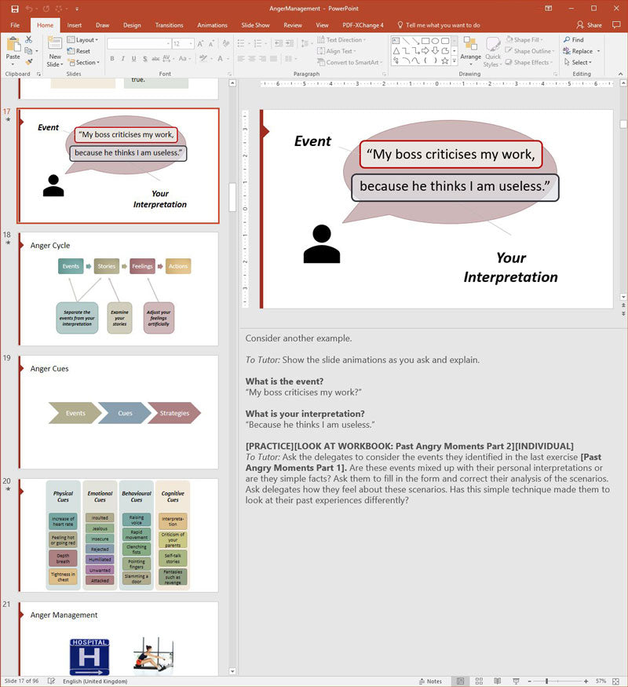Screen dimensions: 628x687
Task: Start Slide Show from status bar
Action: (516, 681)
